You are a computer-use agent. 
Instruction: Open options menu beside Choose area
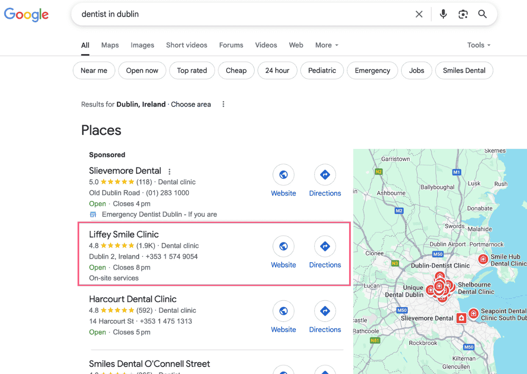(223, 104)
